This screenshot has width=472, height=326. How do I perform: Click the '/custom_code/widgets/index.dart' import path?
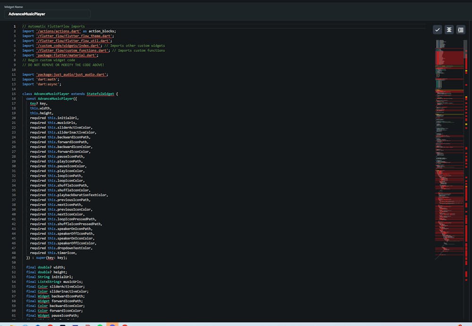pos(68,45)
